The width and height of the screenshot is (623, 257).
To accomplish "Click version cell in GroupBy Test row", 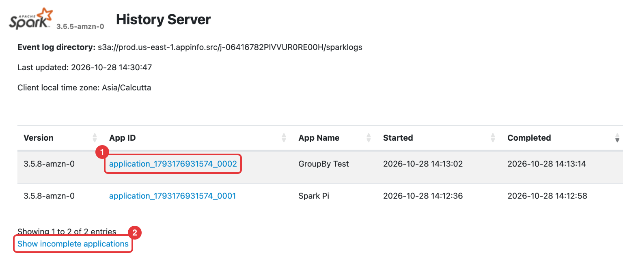I will pyautogui.click(x=49, y=164).
